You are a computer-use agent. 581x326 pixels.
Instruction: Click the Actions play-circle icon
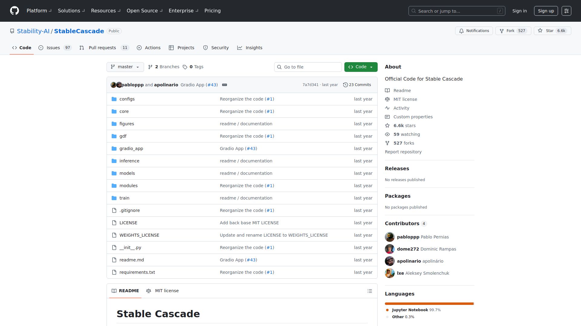coord(140,48)
